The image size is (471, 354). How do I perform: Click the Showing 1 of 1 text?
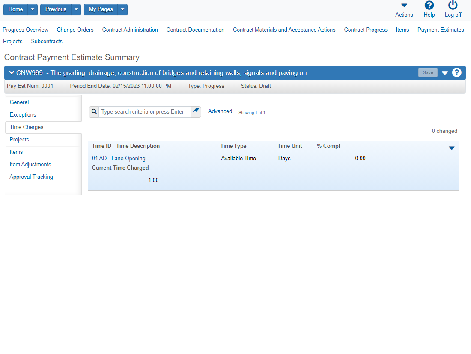pyautogui.click(x=252, y=112)
